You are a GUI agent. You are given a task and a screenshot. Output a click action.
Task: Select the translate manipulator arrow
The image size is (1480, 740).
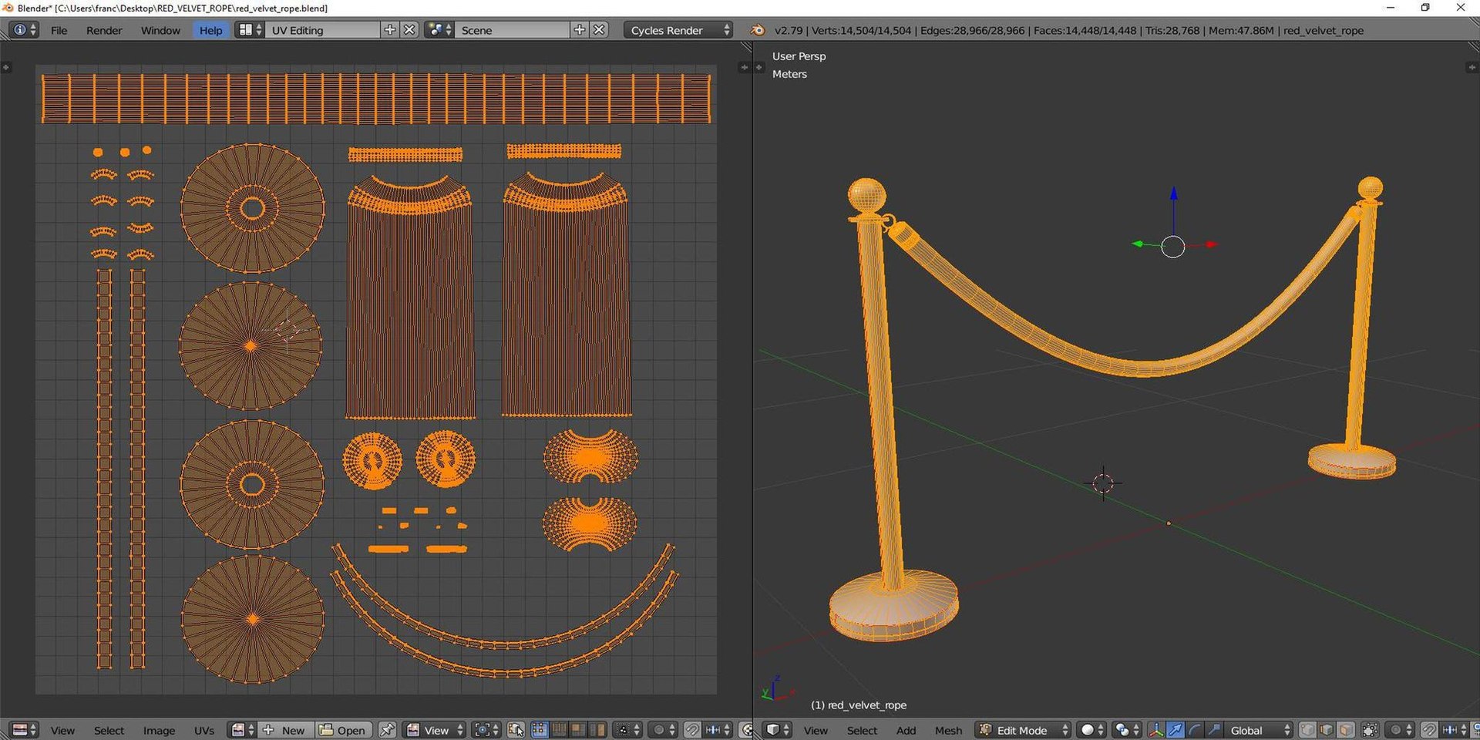coord(1176,730)
